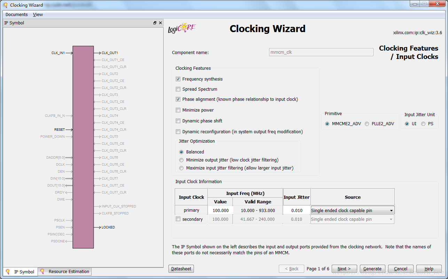Click the secondary Input Jitter 0.010 cell
The height and width of the screenshot is (279, 448).
coord(297,219)
